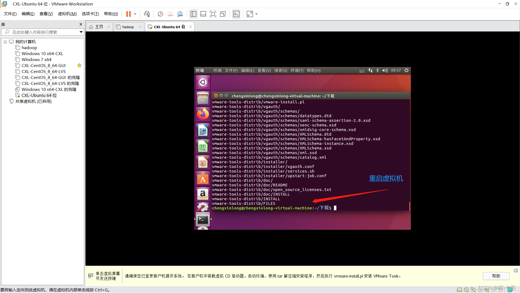
Task: Close the hadoop tab
Action: click(x=140, y=27)
